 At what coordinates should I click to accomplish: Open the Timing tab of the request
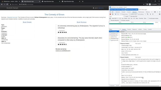point(145,29)
